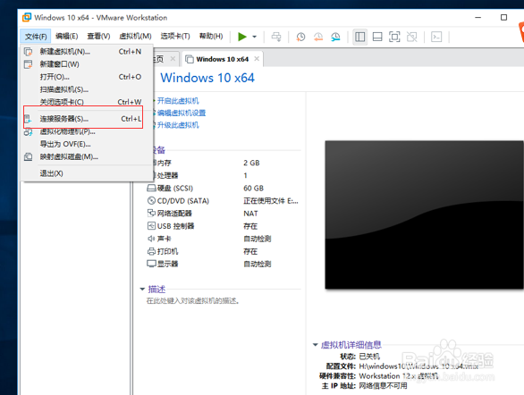Screen dimensions: 524x395
Task: Click the USB 控制器 icon
Action: [151, 226]
